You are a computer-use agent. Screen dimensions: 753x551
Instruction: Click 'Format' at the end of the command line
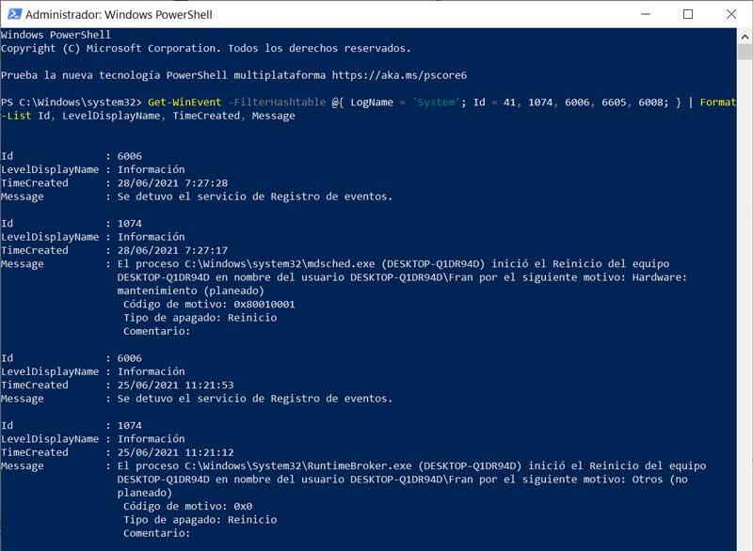(x=717, y=102)
